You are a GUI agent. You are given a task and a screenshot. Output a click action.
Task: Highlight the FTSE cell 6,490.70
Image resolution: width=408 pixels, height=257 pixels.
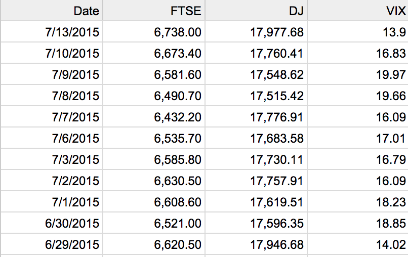point(154,96)
